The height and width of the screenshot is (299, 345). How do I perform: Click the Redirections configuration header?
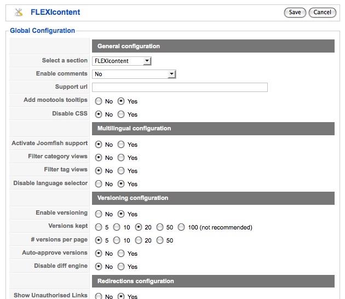pyautogui.click(x=213, y=281)
